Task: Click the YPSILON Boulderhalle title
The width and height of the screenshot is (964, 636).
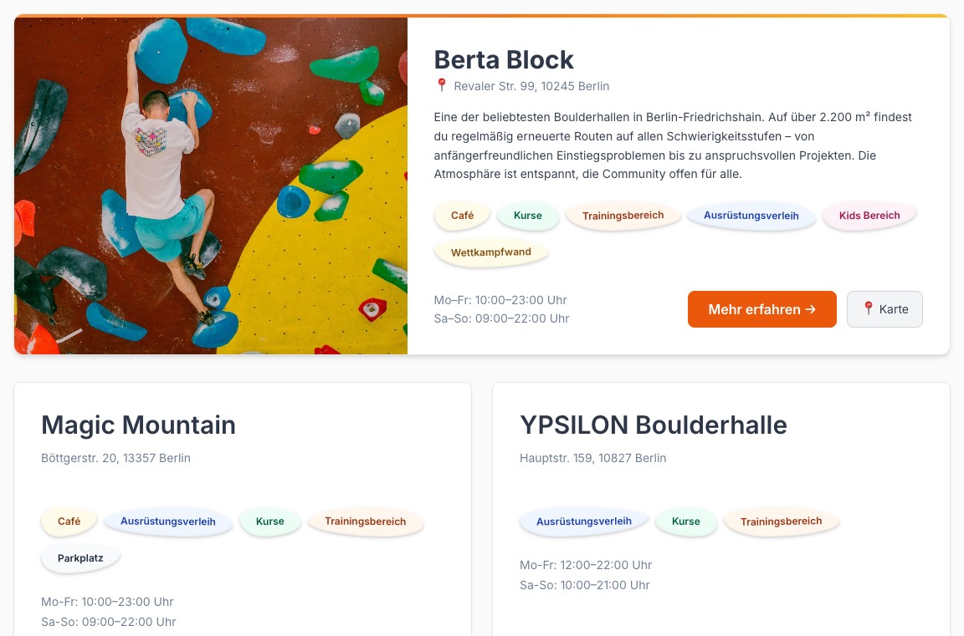Action: [653, 425]
